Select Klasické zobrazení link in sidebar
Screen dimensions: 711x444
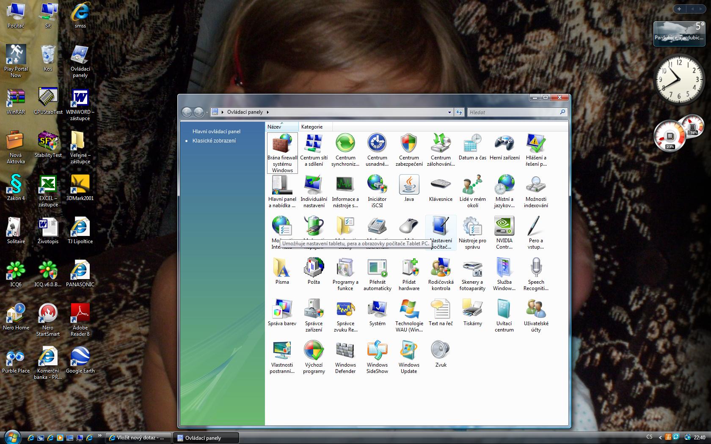[x=214, y=141]
